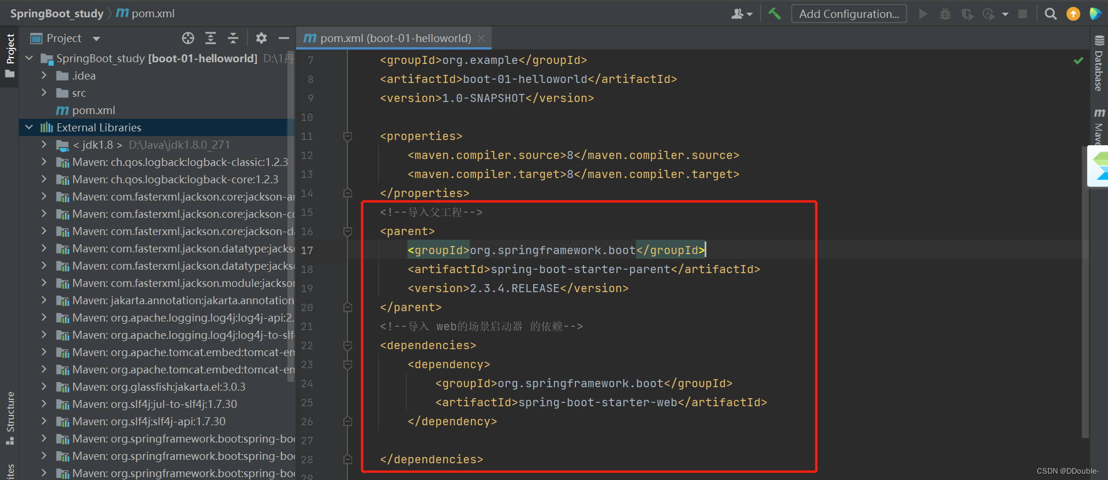Open the user account icon dropdown

pyautogui.click(x=742, y=14)
